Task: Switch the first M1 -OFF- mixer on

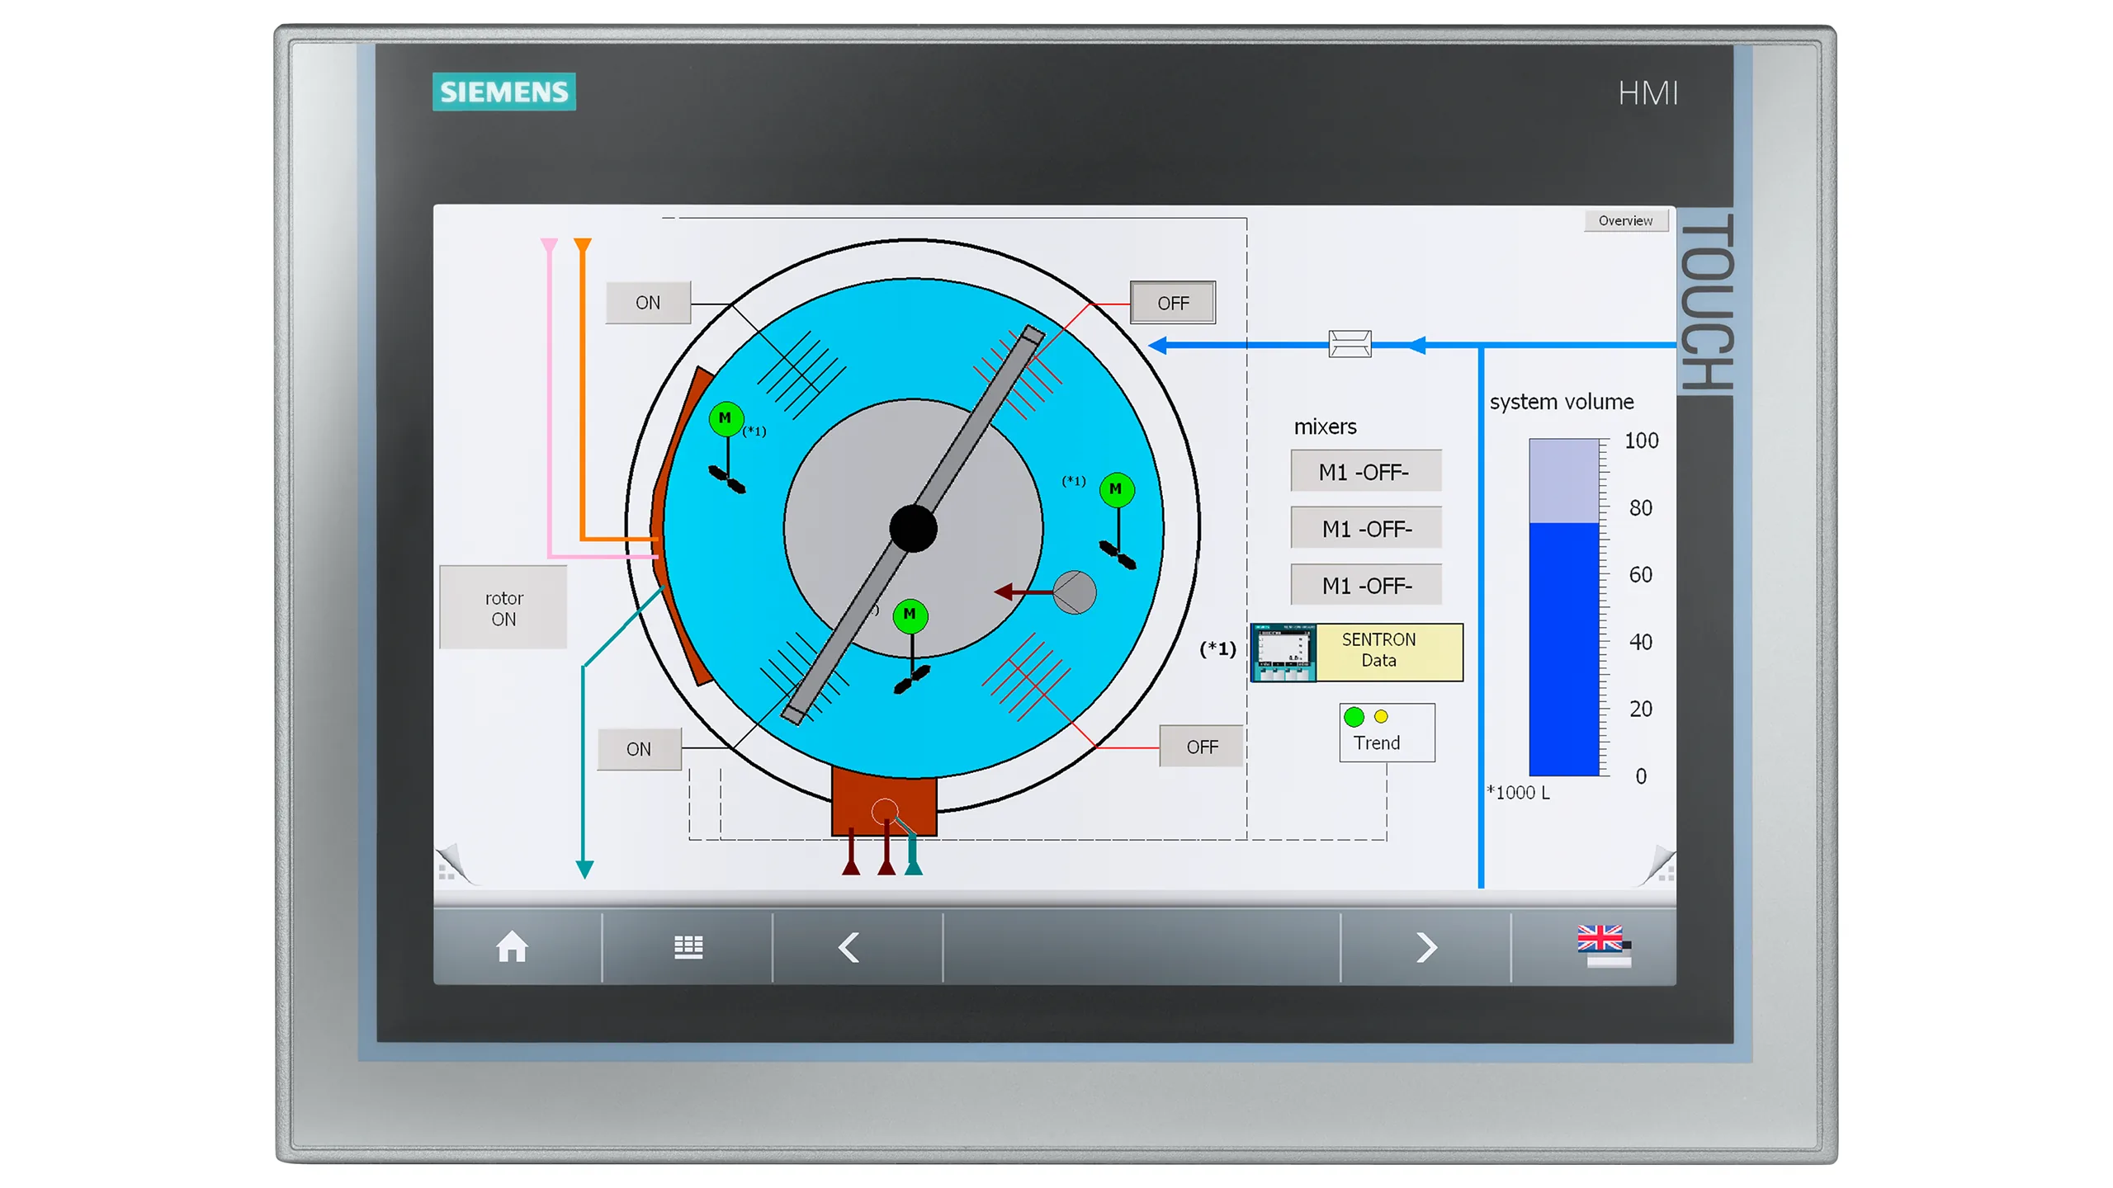Action: (x=1365, y=471)
